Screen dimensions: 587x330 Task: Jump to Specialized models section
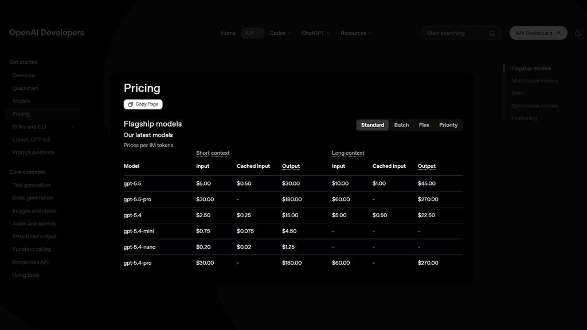(535, 105)
